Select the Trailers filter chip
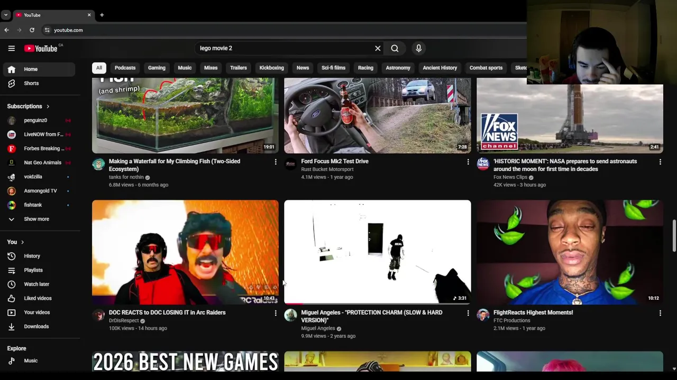Viewport: 677px width, 380px height. click(x=239, y=68)
